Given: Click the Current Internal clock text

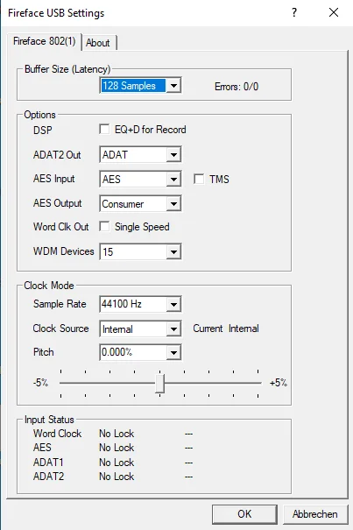Looking at the screenshot, I should coord(226,329).
